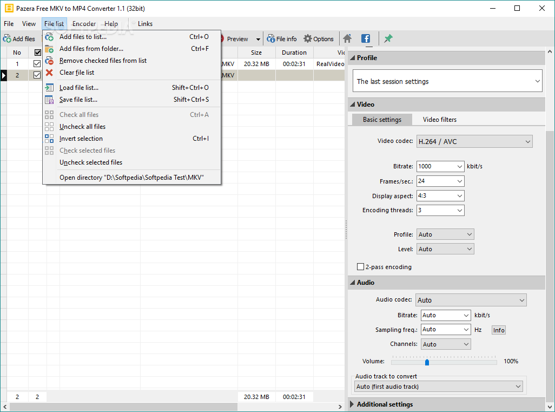This screenshot has height=412, width=555.
Task: Click the Add files toolbar icon
Action: tap(6, 38)
